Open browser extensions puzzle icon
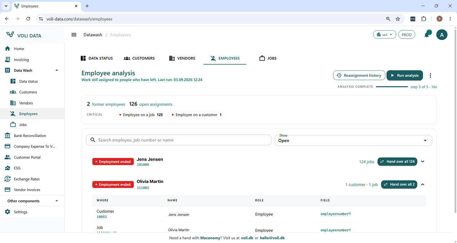This screenshot has width=457, height=243. pos(424,19)
